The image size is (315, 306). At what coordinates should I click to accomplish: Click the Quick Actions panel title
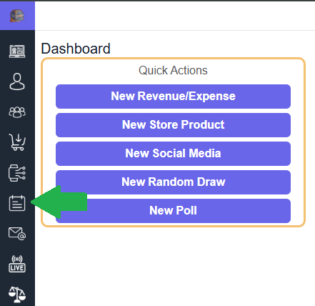[173, 70]
